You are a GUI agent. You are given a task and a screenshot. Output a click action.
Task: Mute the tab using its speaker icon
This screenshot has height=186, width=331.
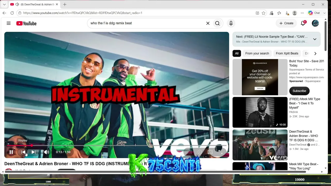(17, 4)
